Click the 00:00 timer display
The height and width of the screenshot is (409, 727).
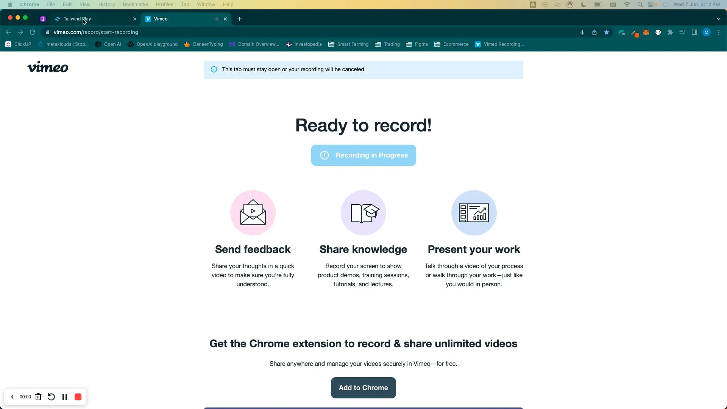[25, 397]
